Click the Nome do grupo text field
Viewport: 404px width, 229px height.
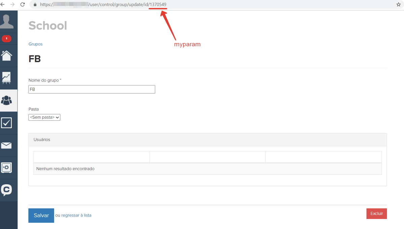pos(92,89)
